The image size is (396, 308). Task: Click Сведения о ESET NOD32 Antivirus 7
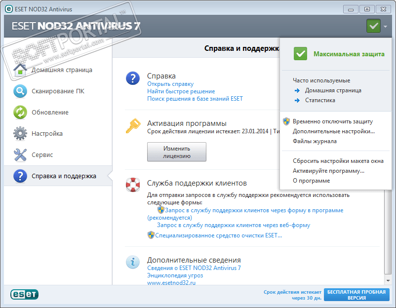click(x=194, y=268)
